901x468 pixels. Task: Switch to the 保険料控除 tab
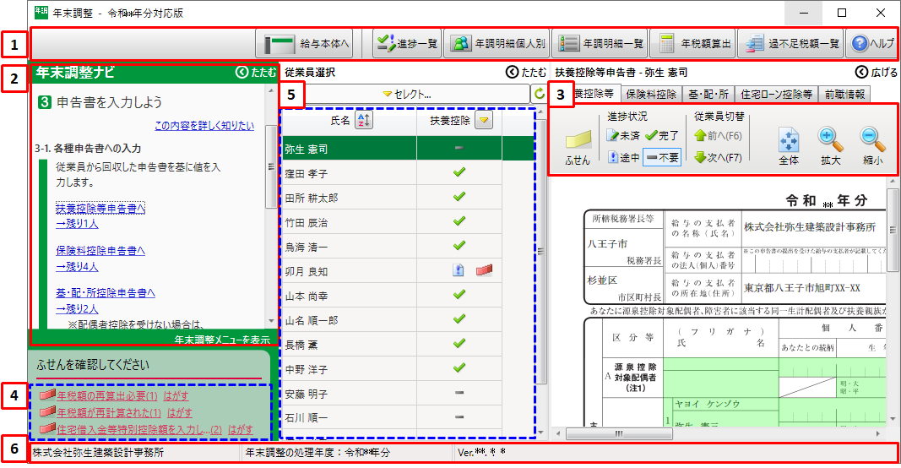coord(651,95)
